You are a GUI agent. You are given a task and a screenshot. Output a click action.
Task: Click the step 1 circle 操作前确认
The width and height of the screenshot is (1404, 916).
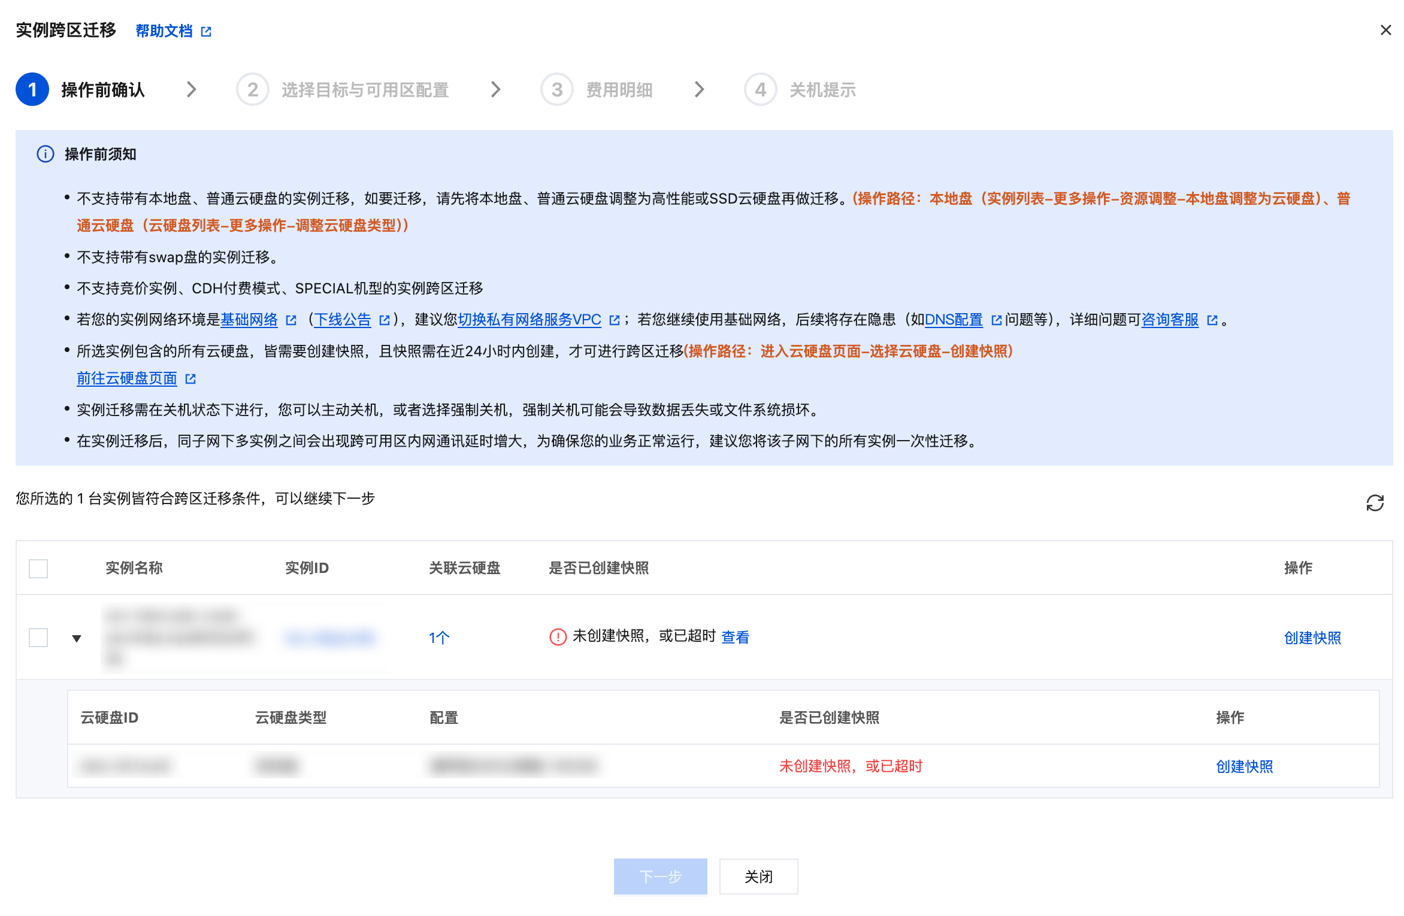coord(32,89)
